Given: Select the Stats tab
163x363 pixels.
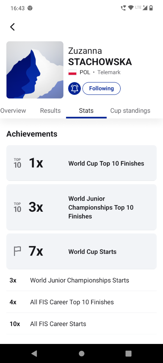Looking at the screenshot, I should pos(86,111).
